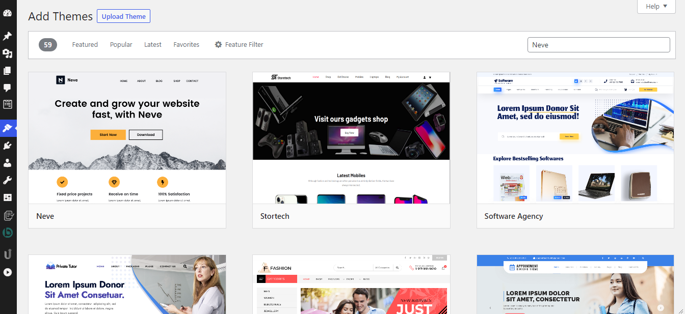The image size is (685, 314).
Task: Switch to the Latest tab
Action: coord(153,45)
